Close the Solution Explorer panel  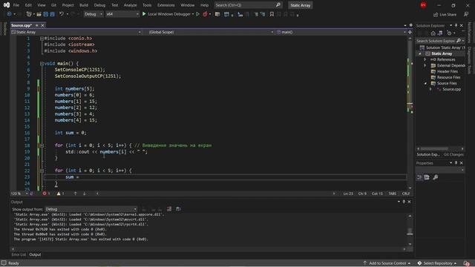point(462,25)
